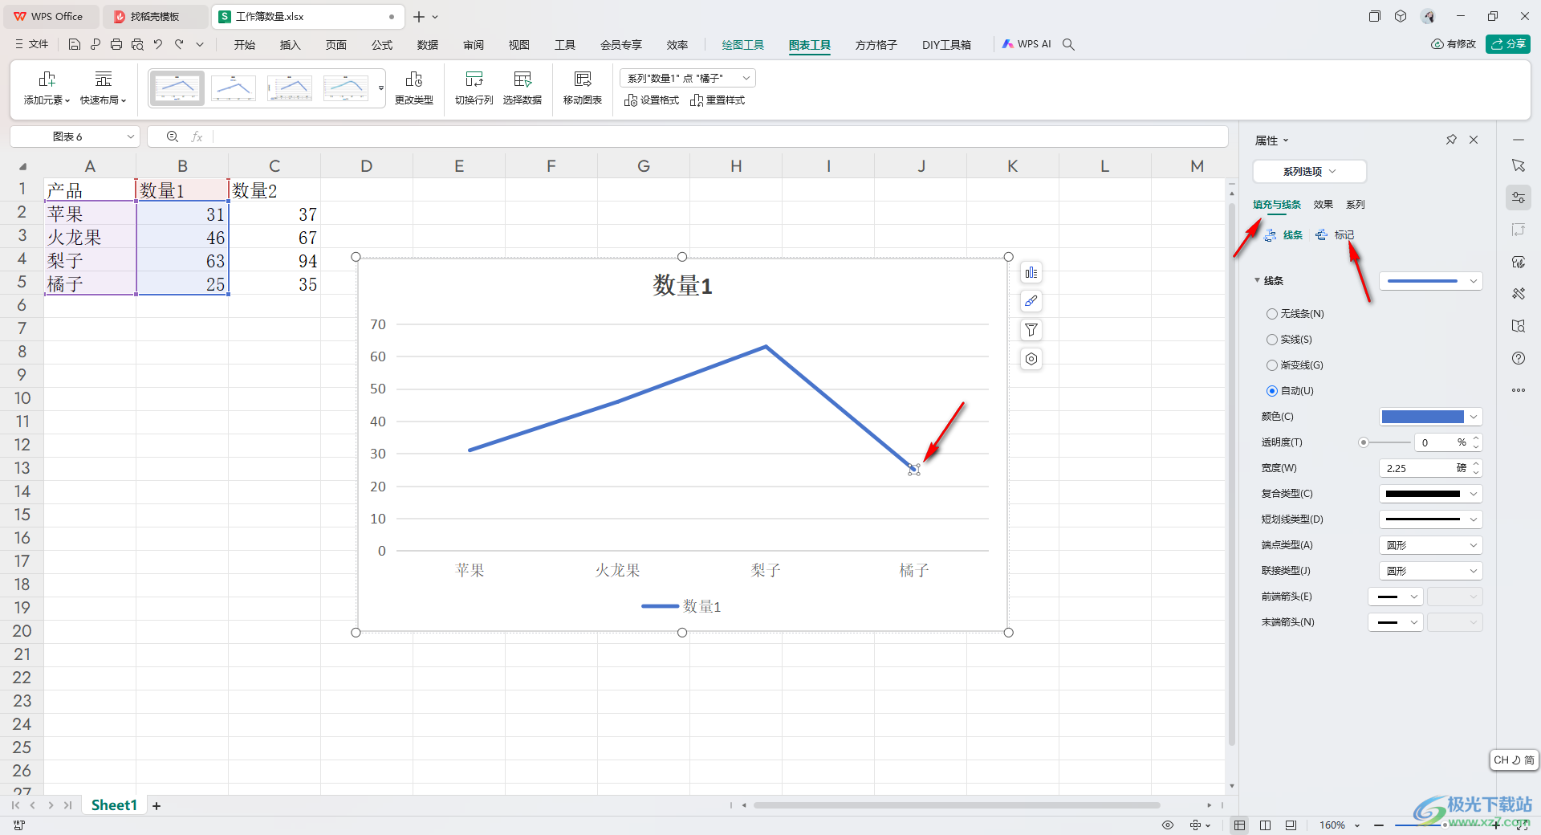This screenshot has width=1541, height=835.
Task: Click the save icon in quick toolbar
Action: click(75, 44)
